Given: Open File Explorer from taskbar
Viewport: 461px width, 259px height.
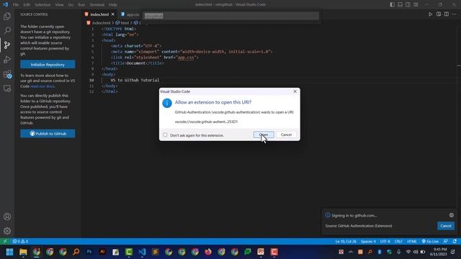Looking at the screenshot, I should [x=23, y=252].
